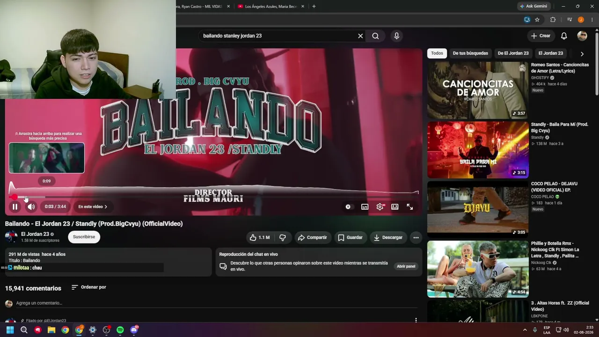Open the Windows Start menu
This screenshot has height=337, width=599.
tap(10, 330)
